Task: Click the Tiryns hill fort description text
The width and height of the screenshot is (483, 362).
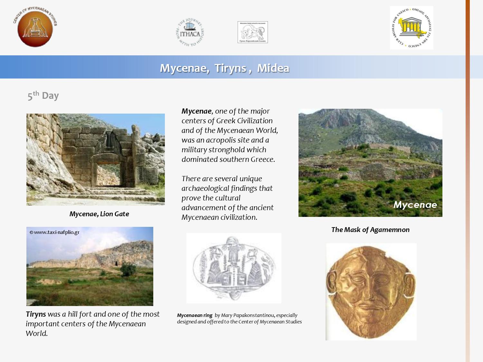Action: click(x=92, y=323)
